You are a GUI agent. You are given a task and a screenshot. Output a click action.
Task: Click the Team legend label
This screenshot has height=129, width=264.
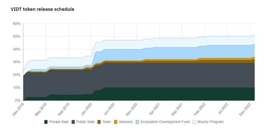point(107,122)
